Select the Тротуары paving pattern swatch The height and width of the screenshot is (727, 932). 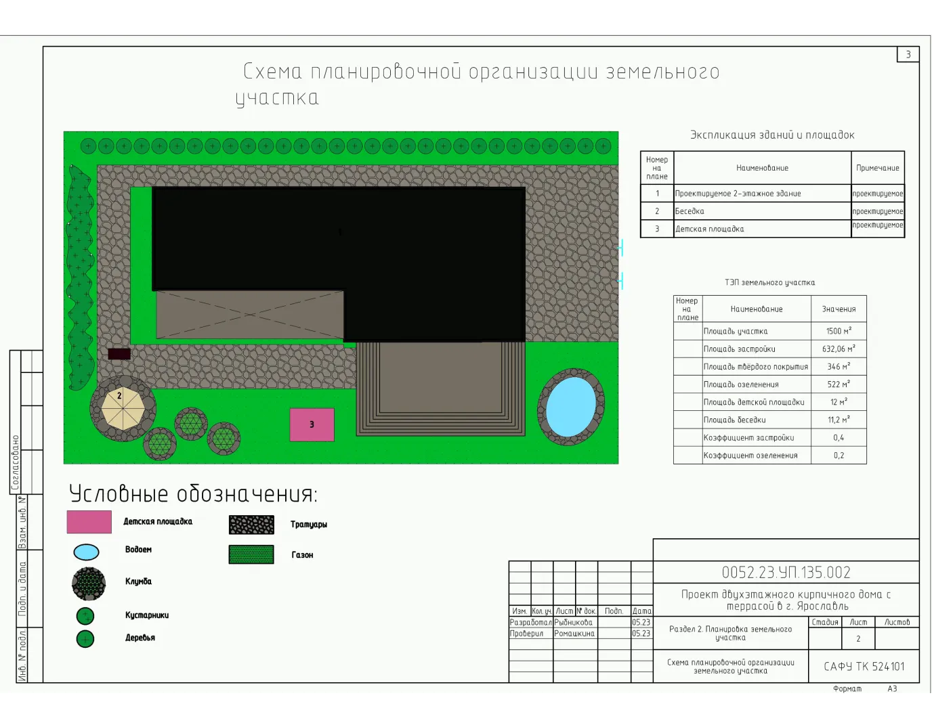pos(251,525)
